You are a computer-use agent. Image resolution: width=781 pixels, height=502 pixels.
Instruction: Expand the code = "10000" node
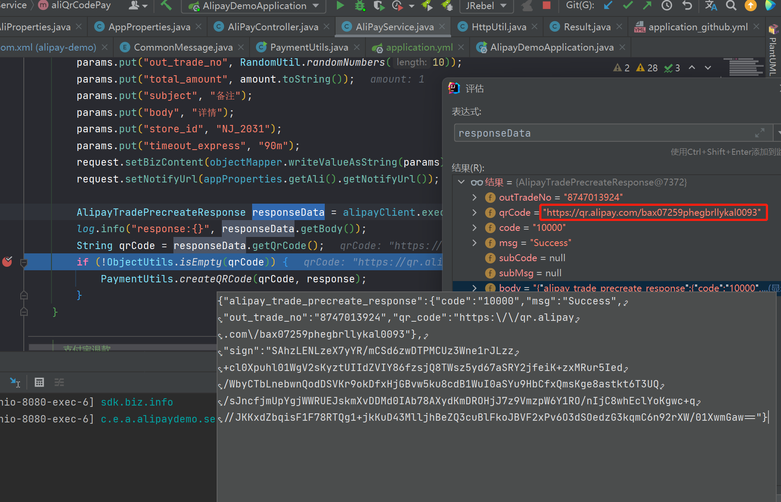[x=474, y=227]
